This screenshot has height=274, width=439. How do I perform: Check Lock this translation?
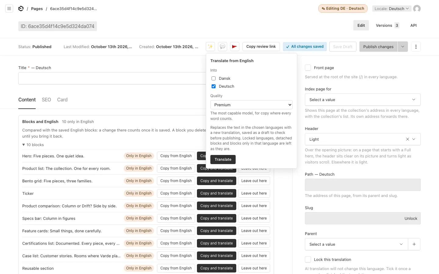pyautogui.click(x=308, y=259)
